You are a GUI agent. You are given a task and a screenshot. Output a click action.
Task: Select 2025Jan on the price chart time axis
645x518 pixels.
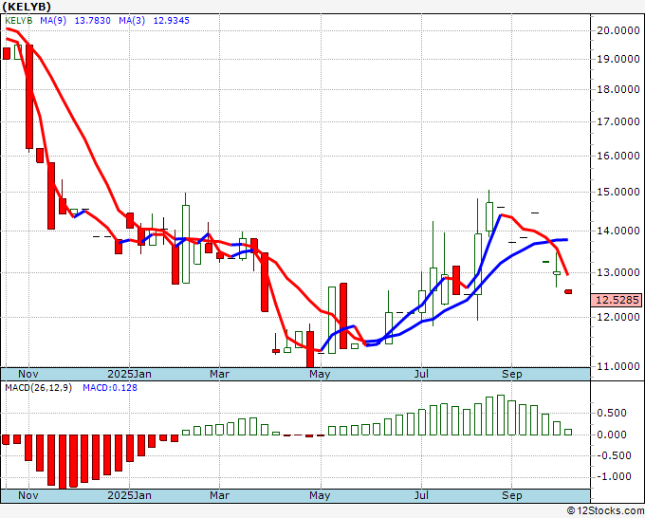[129, 374]
